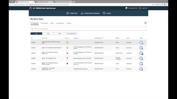Click in 'Search for an assigned task' field

pos(88,29)
